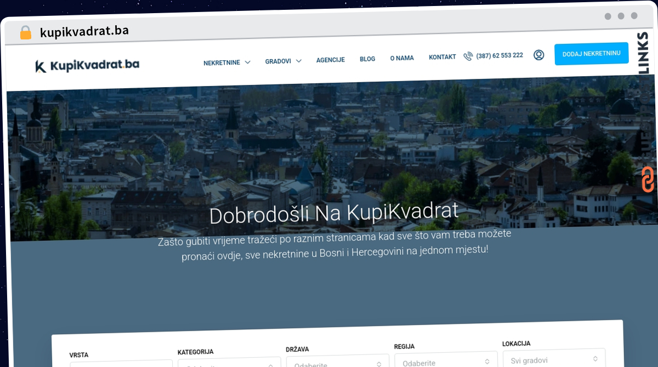Screen dimensions: 658x367
Task: Open the Lokacija Svi gradovi dropdown
Action: coord(554,358)
